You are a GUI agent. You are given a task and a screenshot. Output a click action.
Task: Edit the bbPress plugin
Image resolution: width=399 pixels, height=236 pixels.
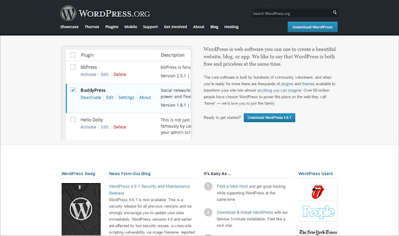(105, 75)
